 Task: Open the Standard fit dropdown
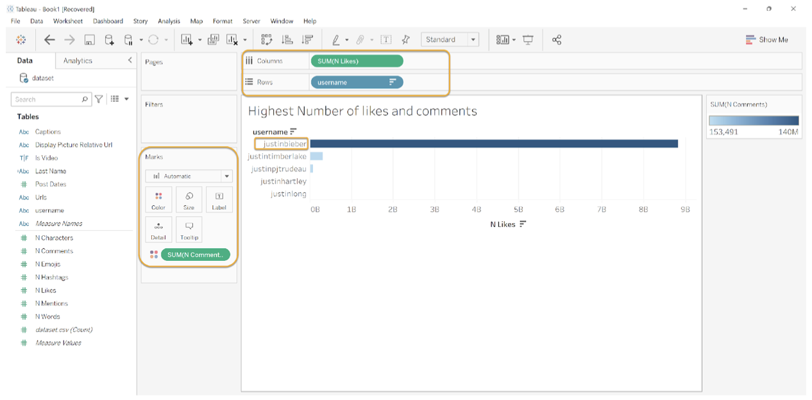473,39
